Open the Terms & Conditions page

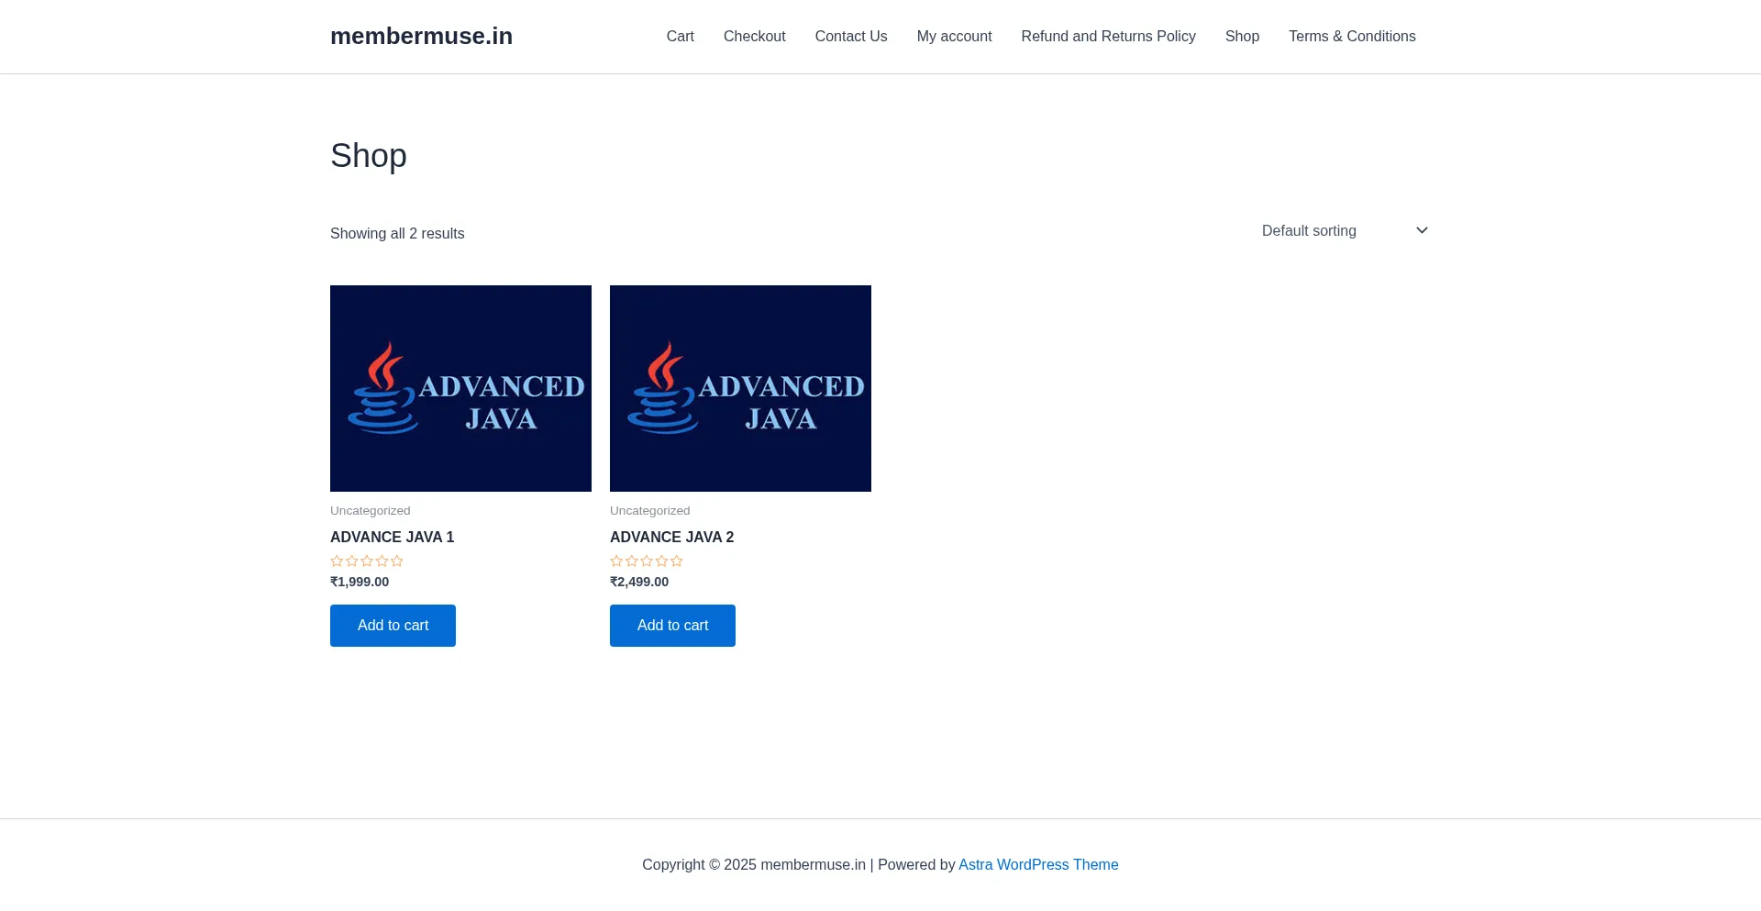point(1351,37)
